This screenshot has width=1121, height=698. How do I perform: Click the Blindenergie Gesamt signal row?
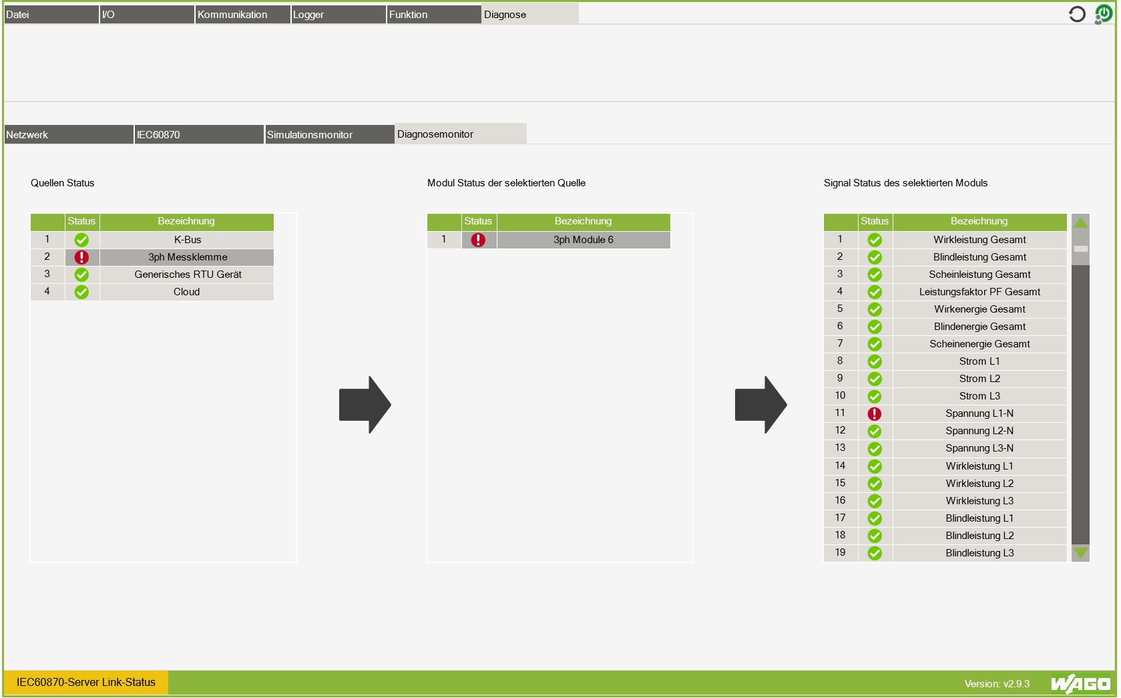point(945,327)
